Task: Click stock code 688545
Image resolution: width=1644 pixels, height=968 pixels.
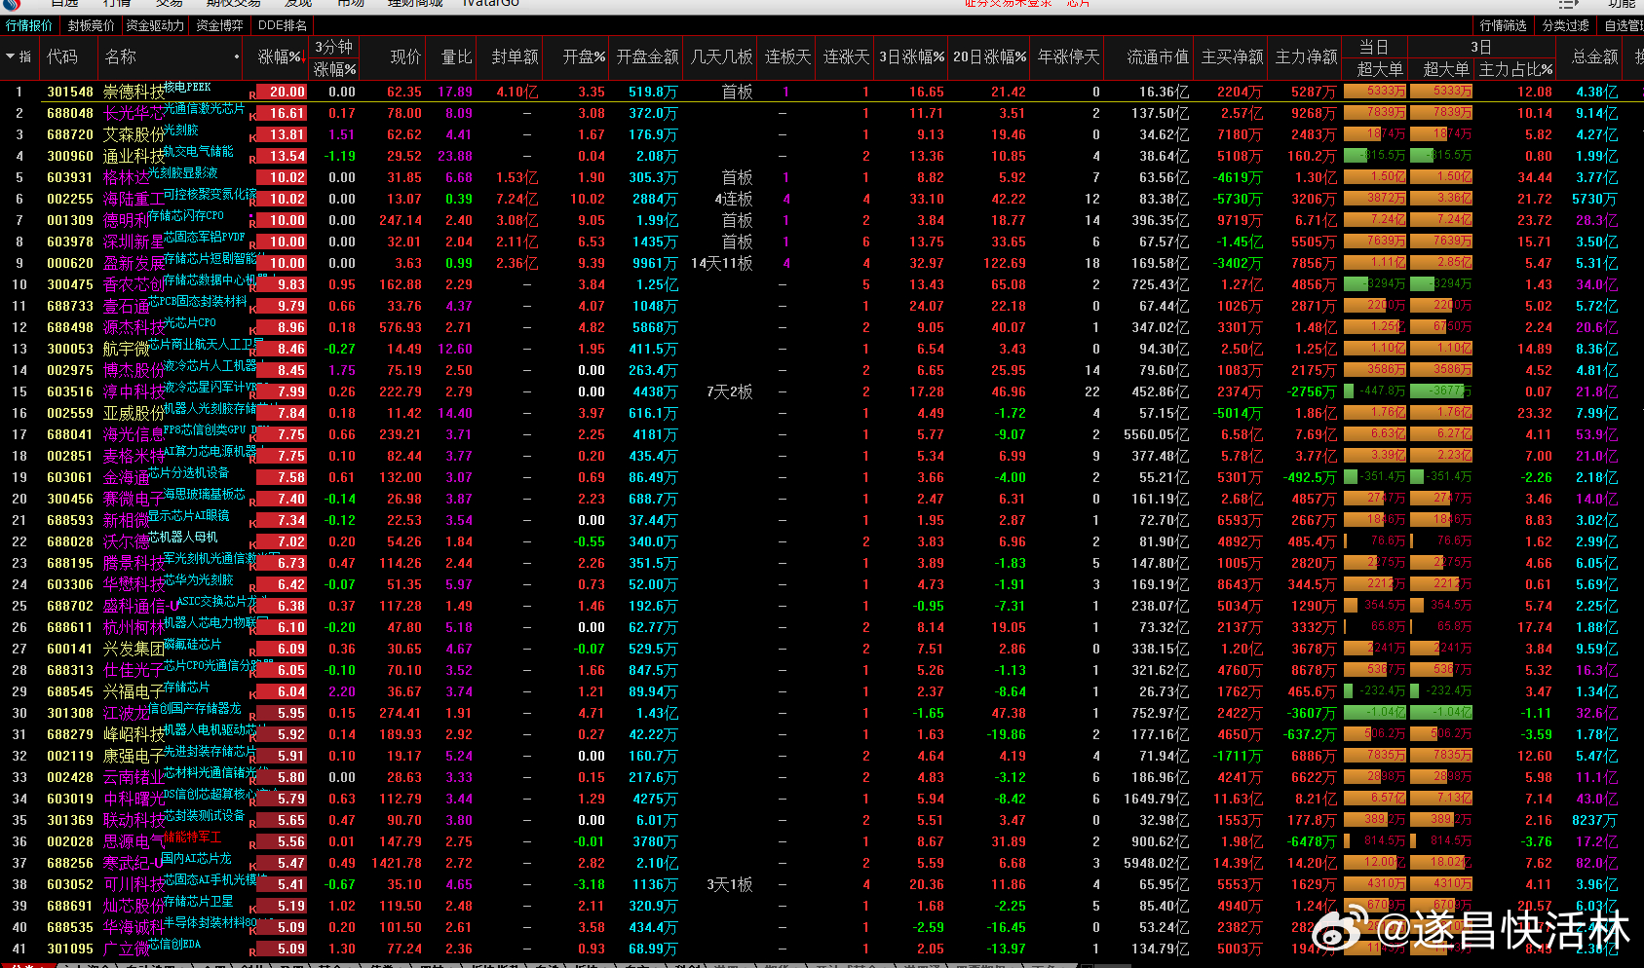Action: pyautogui.click(x=70, y=691)
